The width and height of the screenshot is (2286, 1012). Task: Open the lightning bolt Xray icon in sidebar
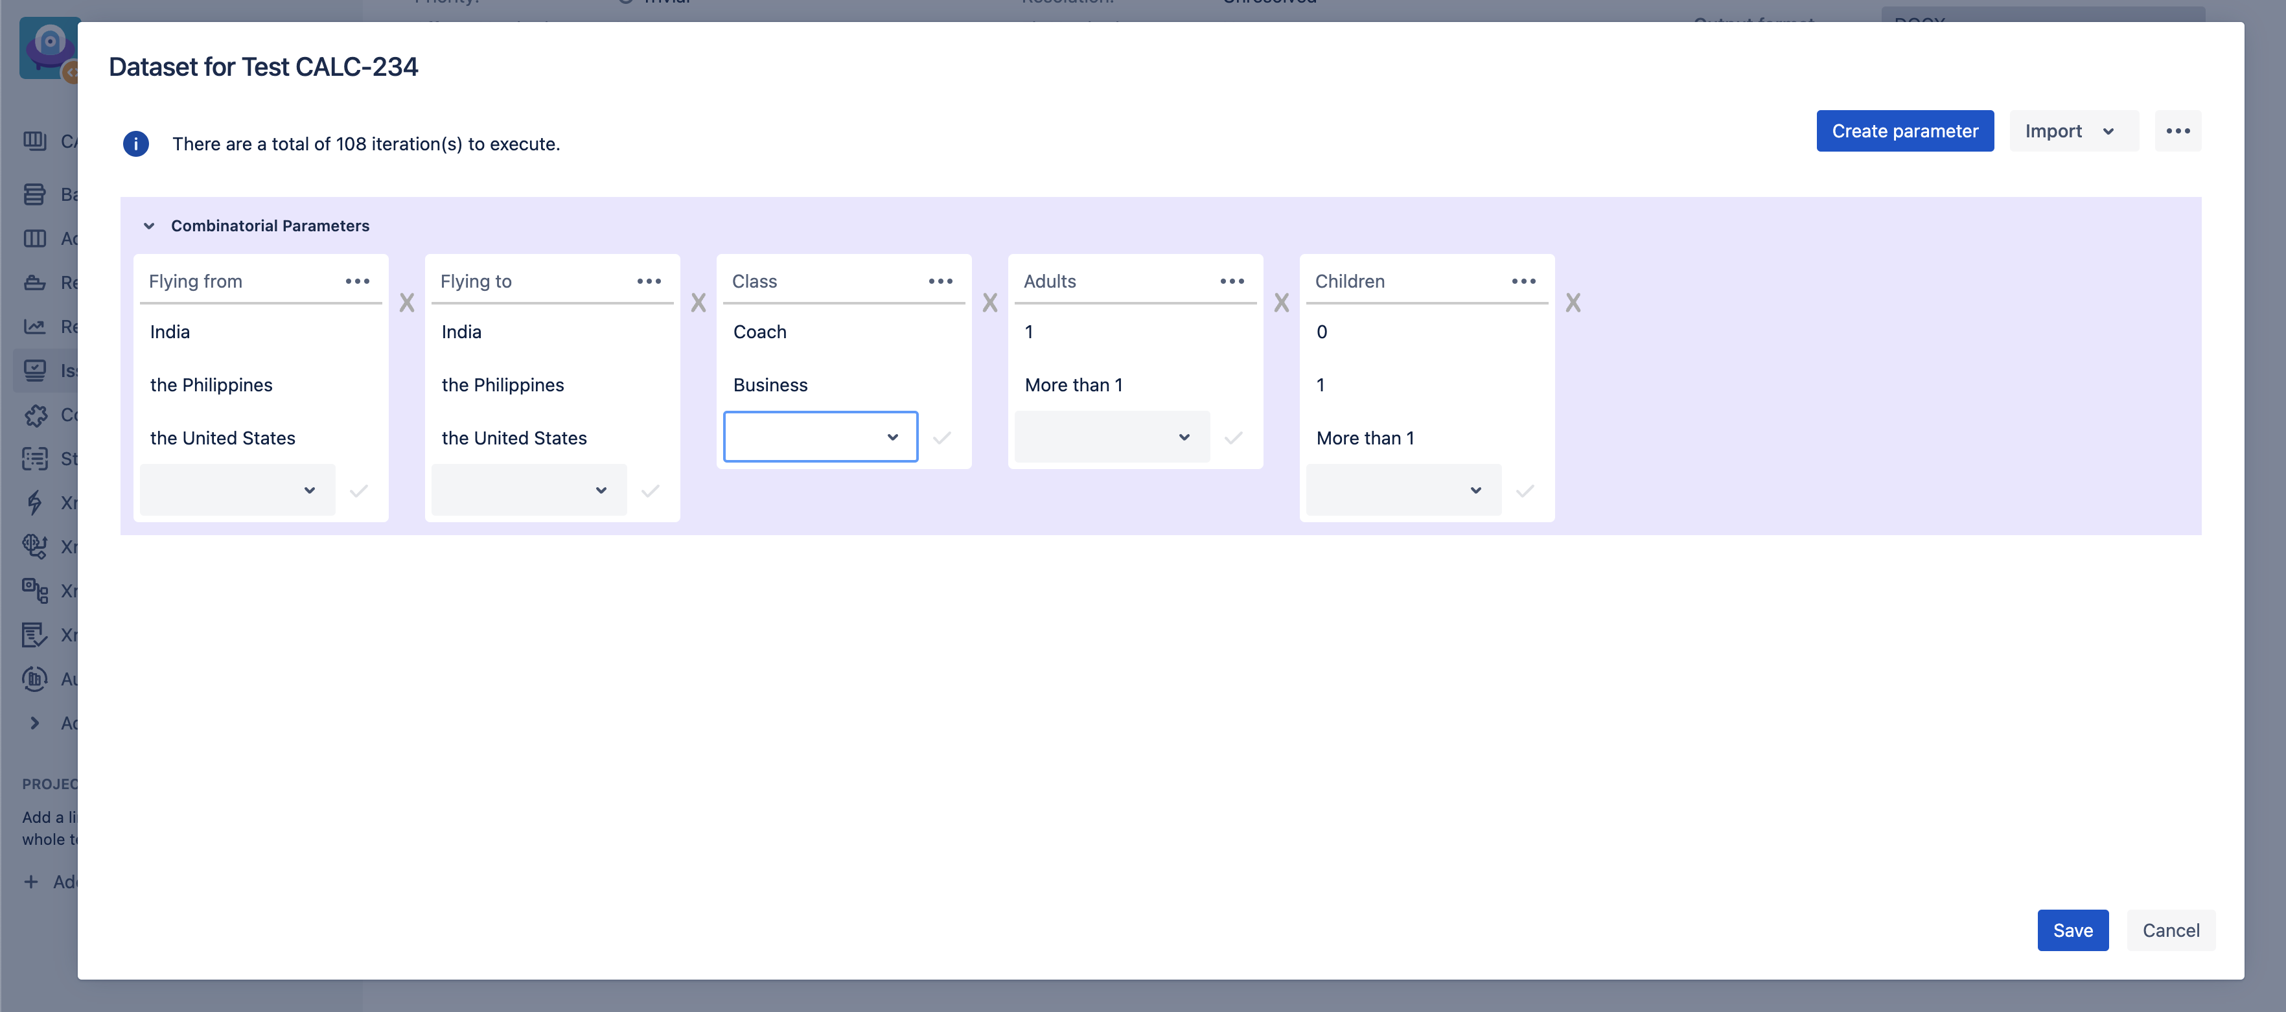(x=34, y=503)
